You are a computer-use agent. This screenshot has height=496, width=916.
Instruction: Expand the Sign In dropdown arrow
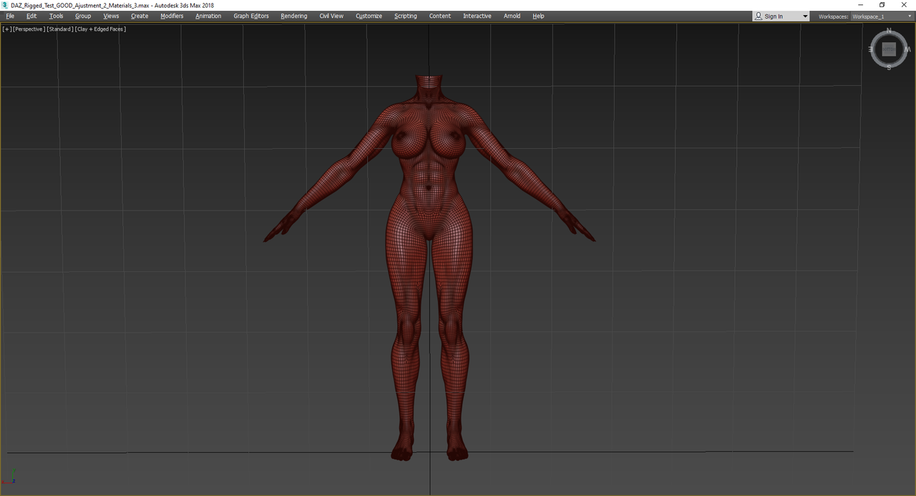804,16
